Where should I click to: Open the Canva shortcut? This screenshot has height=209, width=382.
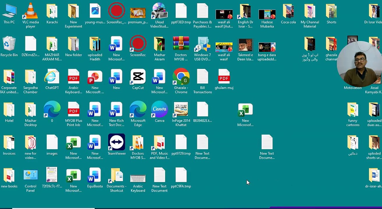[x=159, y=112]
